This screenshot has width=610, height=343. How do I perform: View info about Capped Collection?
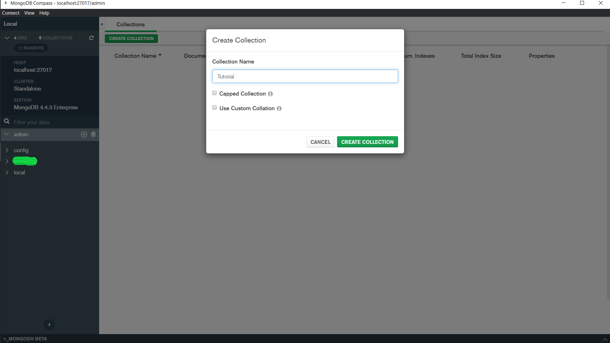click(270, 94)
